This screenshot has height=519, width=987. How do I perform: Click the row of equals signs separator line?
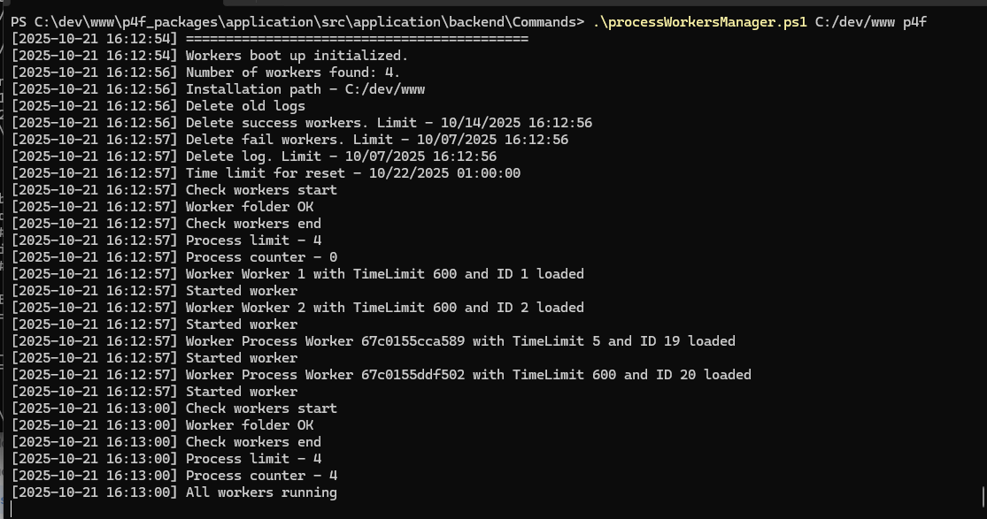pos(357,39)
